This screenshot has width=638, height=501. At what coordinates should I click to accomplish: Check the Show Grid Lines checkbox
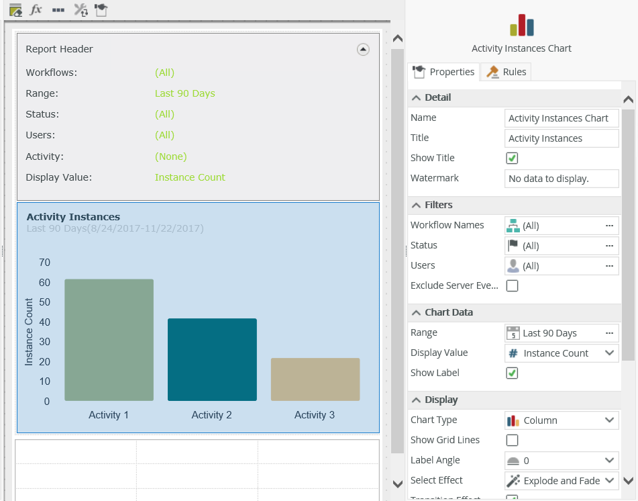(512, 441)
